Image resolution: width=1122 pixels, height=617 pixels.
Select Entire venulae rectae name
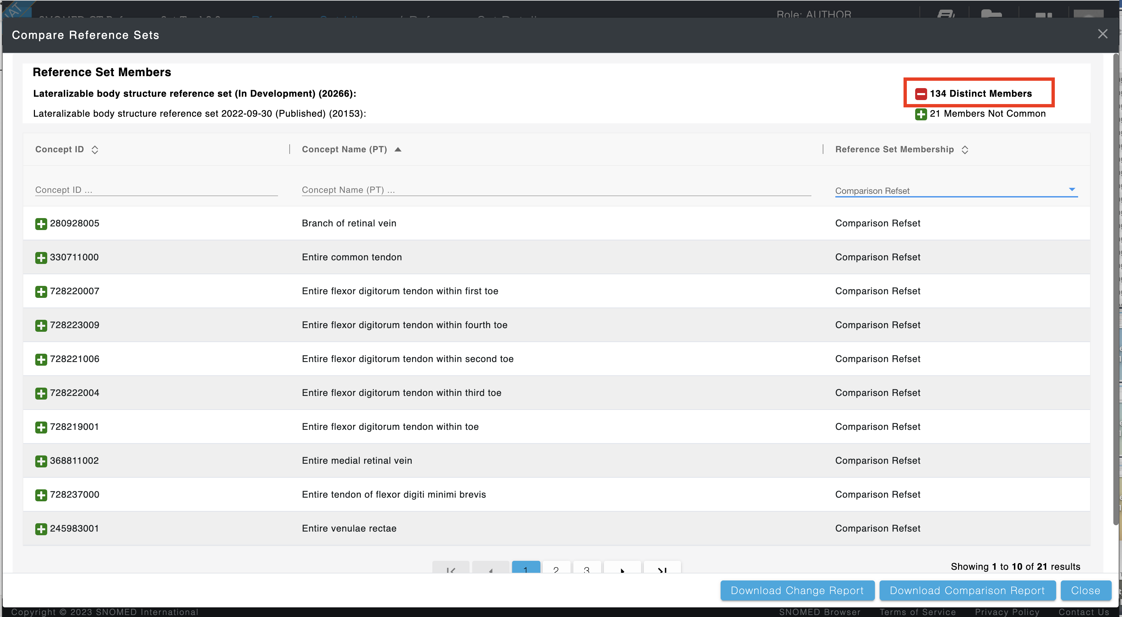(x=349, y=529)
